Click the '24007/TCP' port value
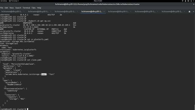The height and width of the screenshot is (110, 195). click(x=56, y=31)
